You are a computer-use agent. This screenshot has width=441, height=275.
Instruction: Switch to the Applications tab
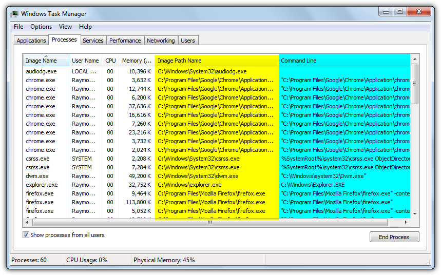click(31, 41)
